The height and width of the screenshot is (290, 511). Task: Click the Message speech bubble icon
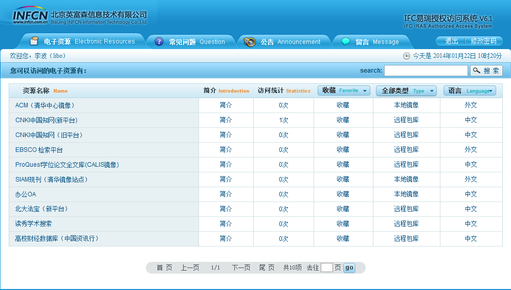click(x=346, y=42)
